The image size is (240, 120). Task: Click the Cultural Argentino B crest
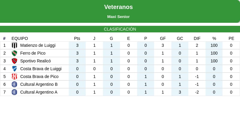click(x=14, y=84)
